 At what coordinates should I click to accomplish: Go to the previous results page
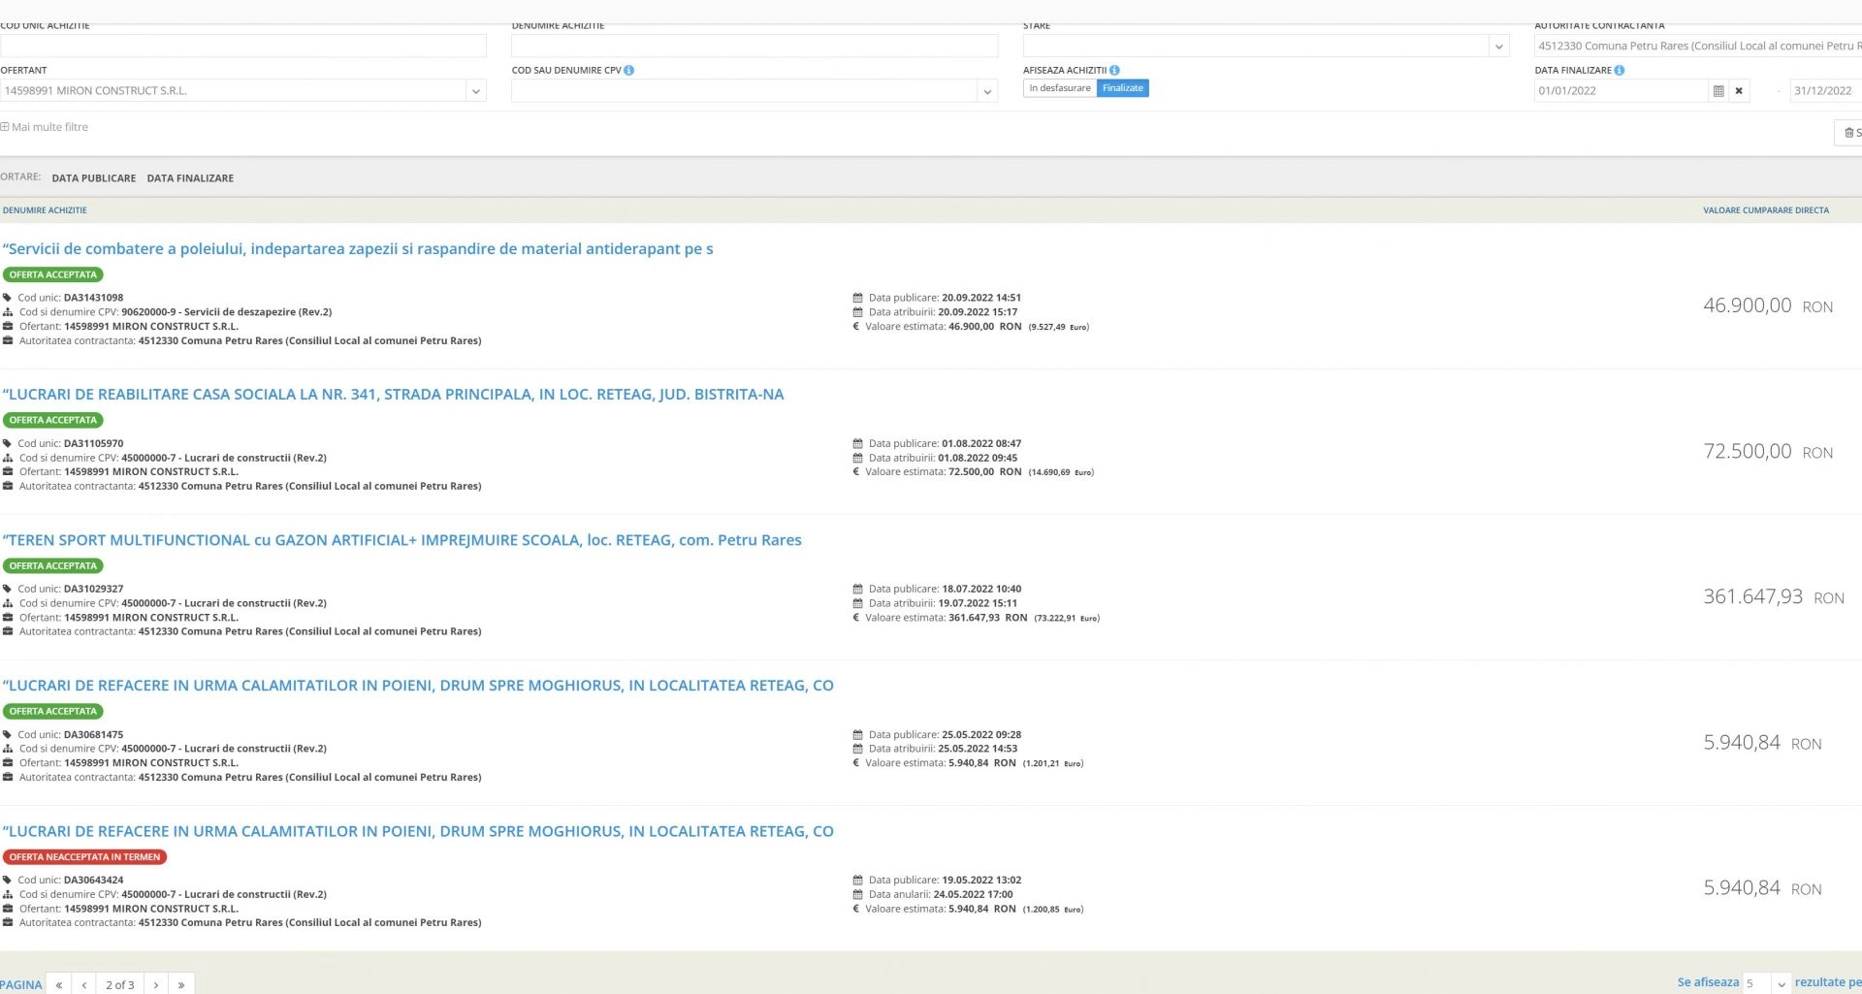click(84, 984)
